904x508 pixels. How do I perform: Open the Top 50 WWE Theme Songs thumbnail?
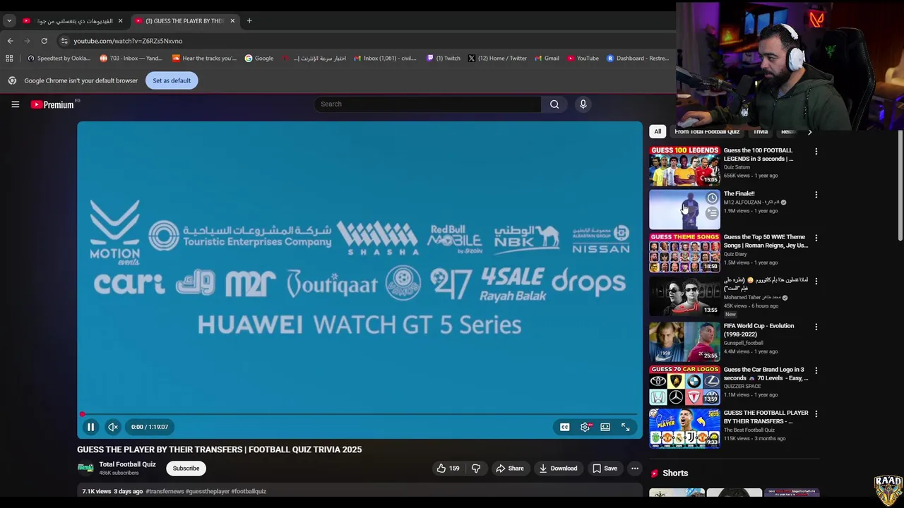[684, 253]
